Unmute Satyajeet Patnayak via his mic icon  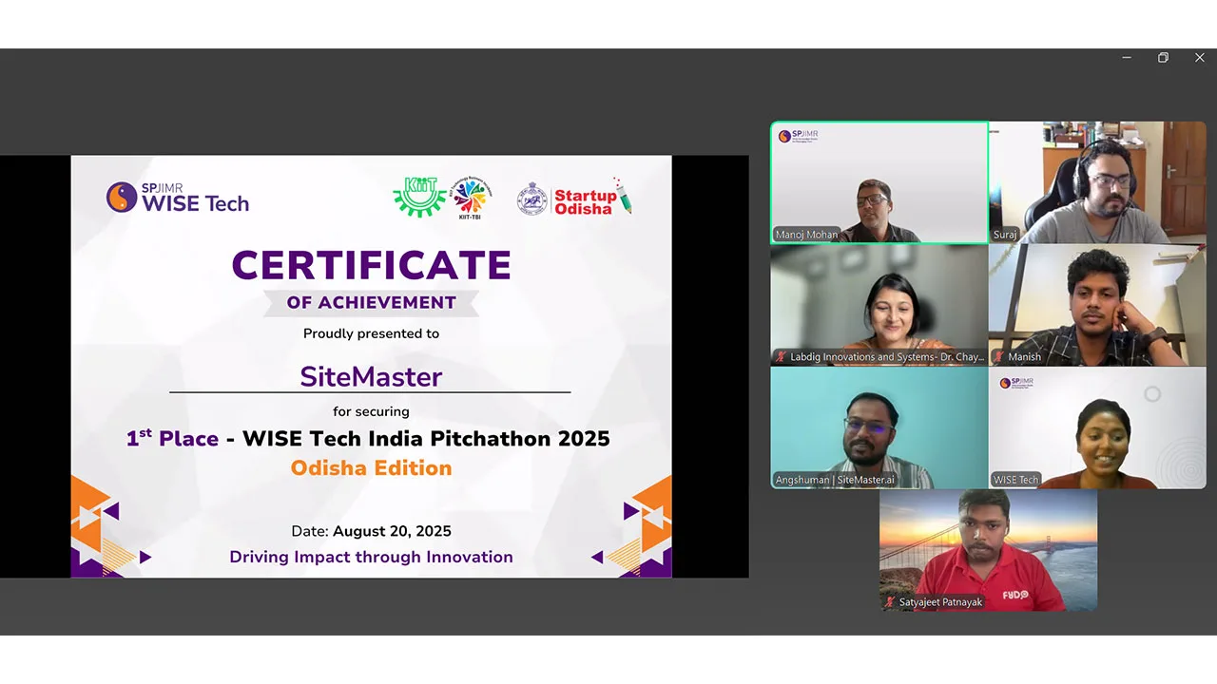coord(890,601)
